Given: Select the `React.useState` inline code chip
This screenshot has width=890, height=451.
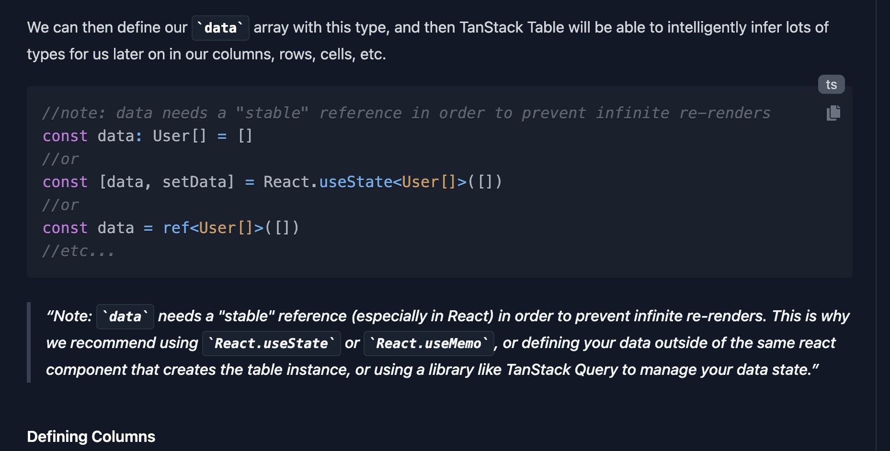Looking at the screenshot, I should pos(272,343).
